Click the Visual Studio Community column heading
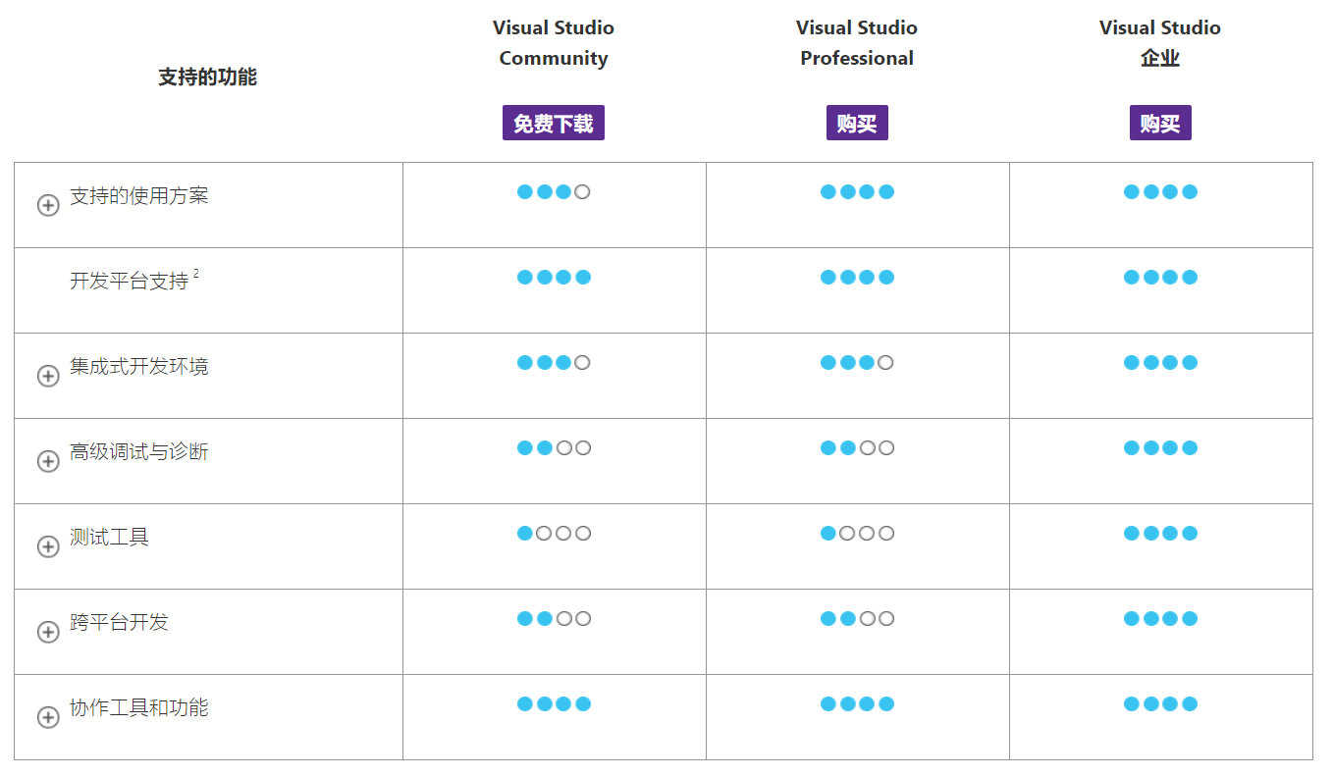Screen dimensions: 1333x777 (554, 43)
